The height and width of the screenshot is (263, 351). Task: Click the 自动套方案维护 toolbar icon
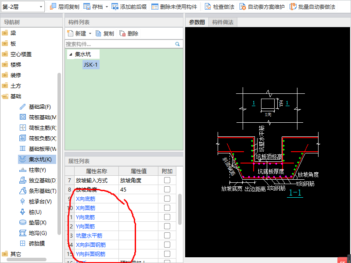[243, 7]
